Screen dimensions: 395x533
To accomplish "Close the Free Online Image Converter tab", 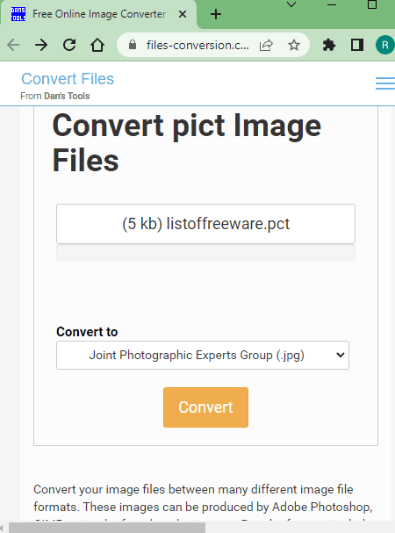I will pyautogui.click(x=183, y=14).
